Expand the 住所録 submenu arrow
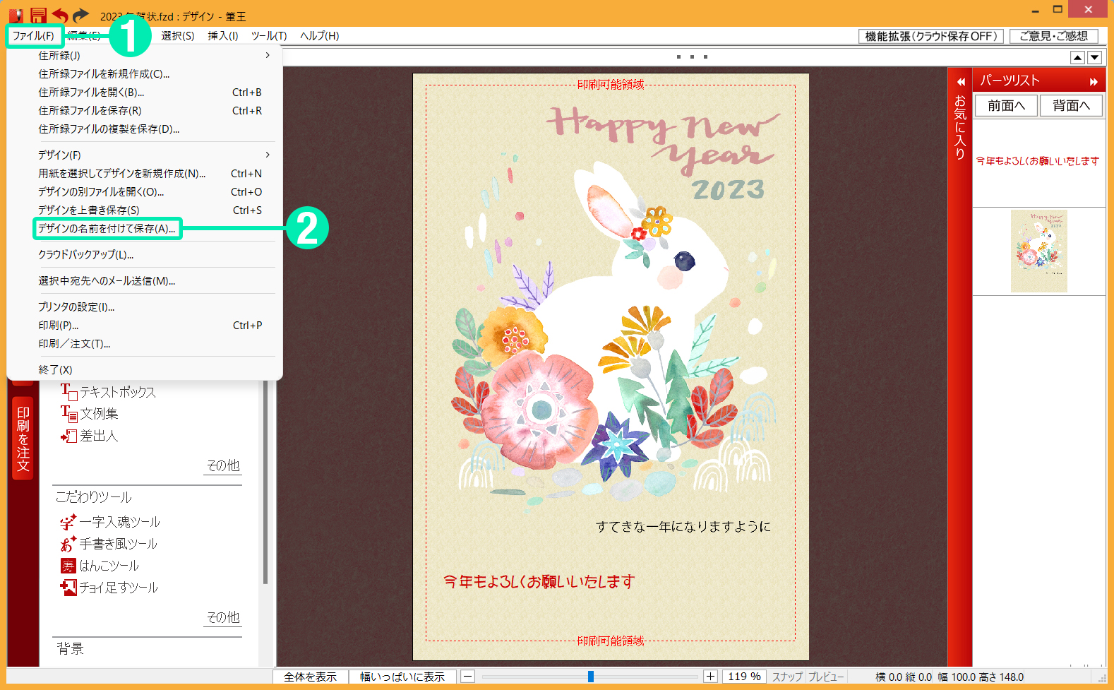The image size is (1114, 690). click(268, 55)
